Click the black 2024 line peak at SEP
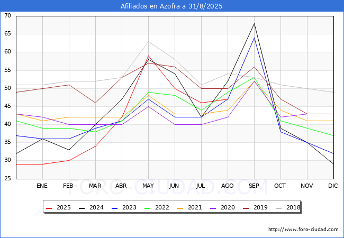344x238 pixels. pos(254,23)
